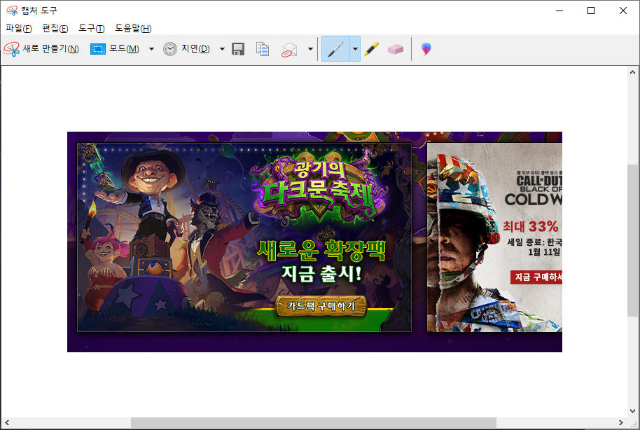Viewport: 640px width, 430px height.
Task: Click the Call of Duty Cold War banner
Action: click(x=494, y=237)
